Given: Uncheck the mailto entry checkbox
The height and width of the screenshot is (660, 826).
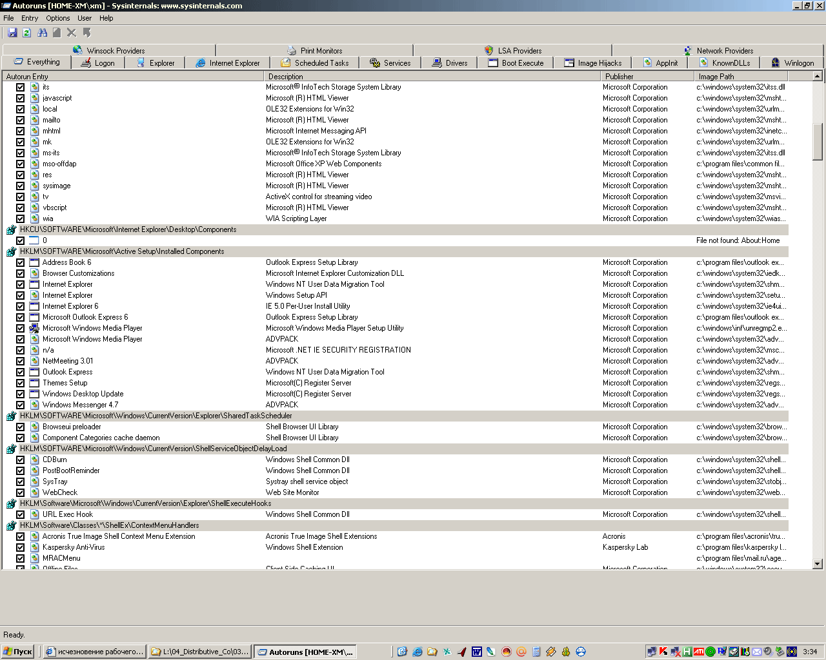Looking at the screenshot, I should 20,121.
